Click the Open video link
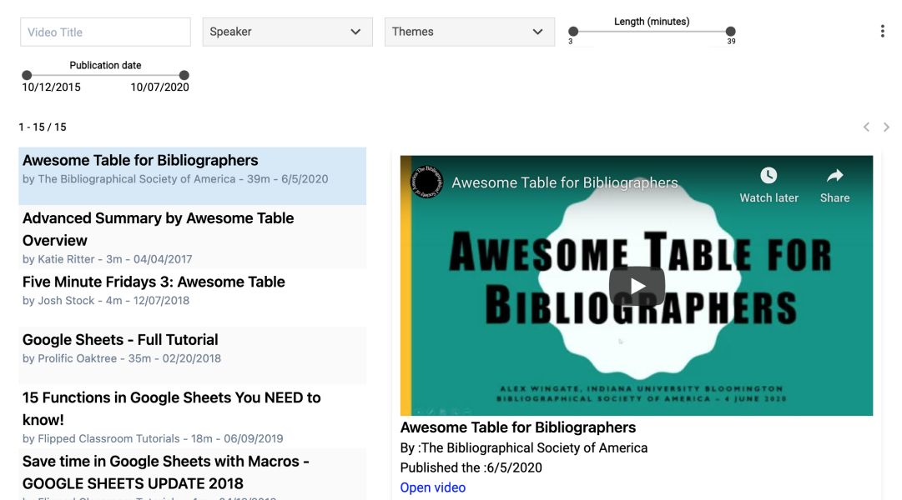 432,487
